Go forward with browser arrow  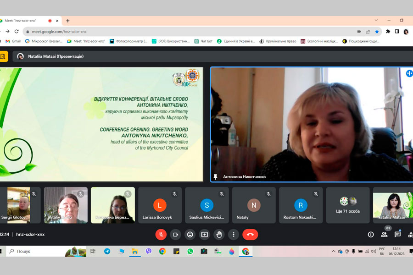pyautogui.click(x=7, y=31)
